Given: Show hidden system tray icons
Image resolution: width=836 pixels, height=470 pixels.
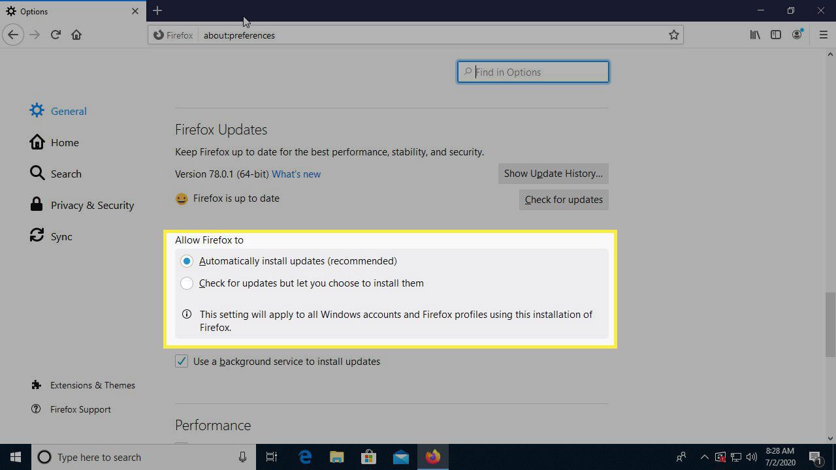Looking at the screenshot, I should (704, 457).
